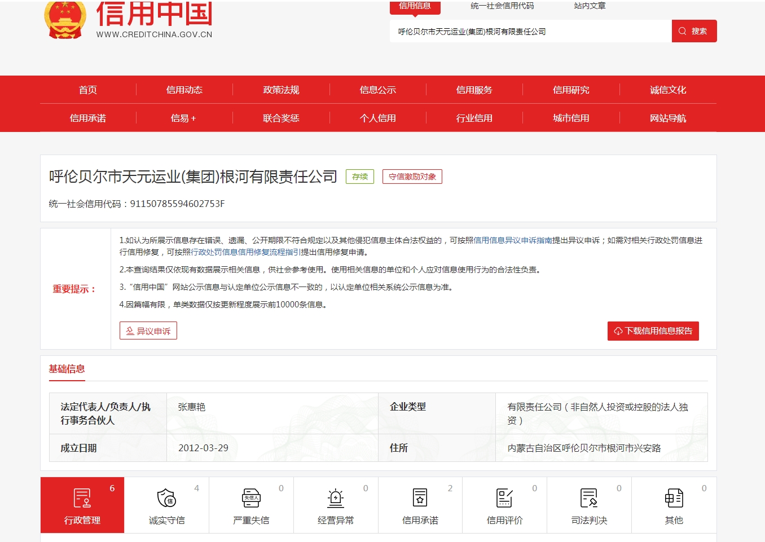Click the address 内蒙古自治区呼伦贝尔市根河市兴安路
This screenshot has height=542, width=765.
(584, 448)
